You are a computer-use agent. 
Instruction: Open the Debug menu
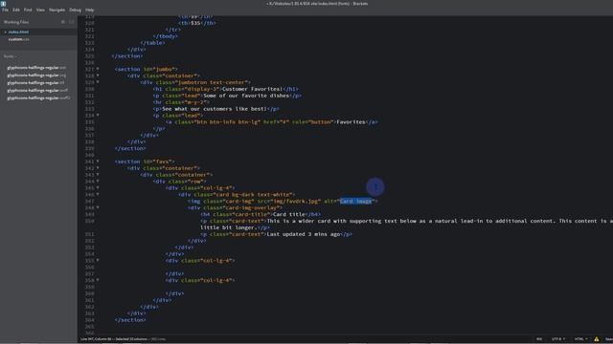point(75,10)
